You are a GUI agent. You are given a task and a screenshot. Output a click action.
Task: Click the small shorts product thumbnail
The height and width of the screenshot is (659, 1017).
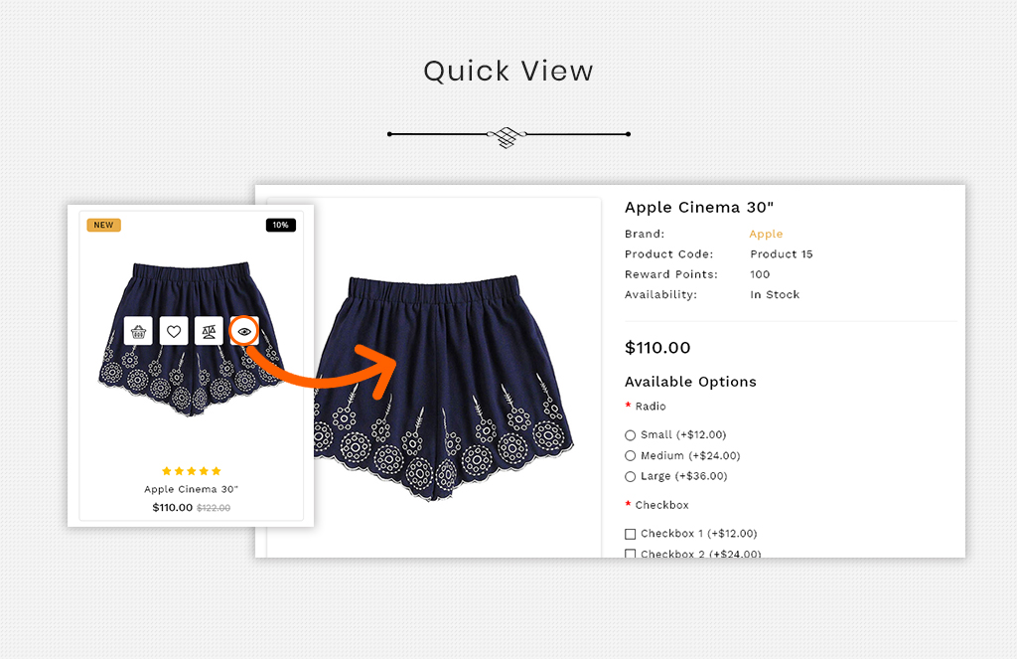pyautogui.click(x=192, y=339)
